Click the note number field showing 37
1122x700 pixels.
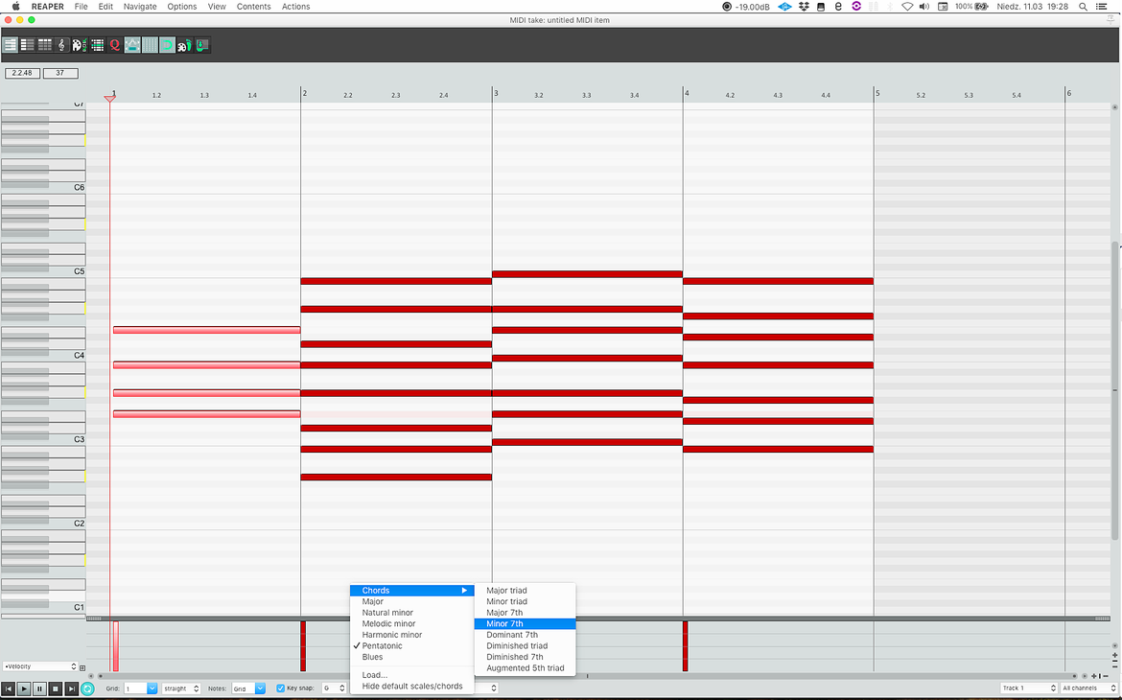click(x=60, y=73)
